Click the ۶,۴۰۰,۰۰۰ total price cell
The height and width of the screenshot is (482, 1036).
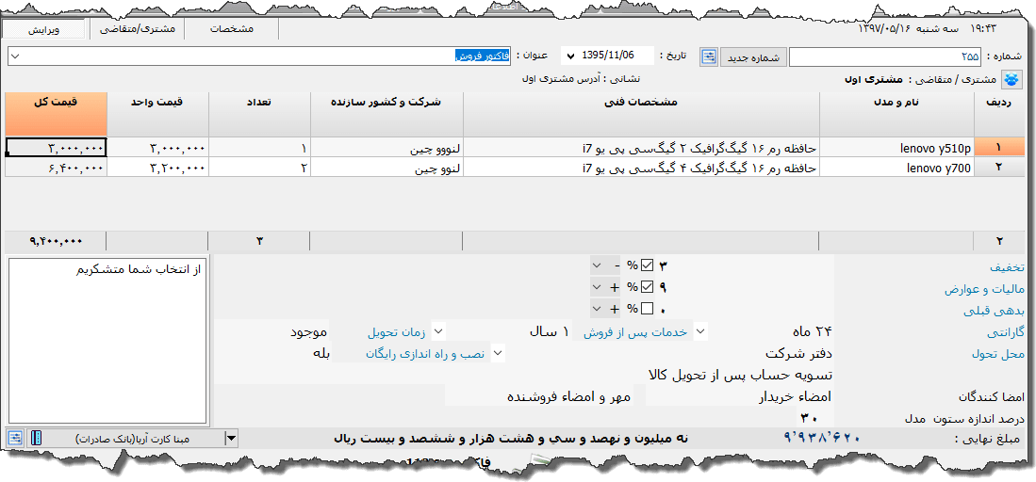57,167
